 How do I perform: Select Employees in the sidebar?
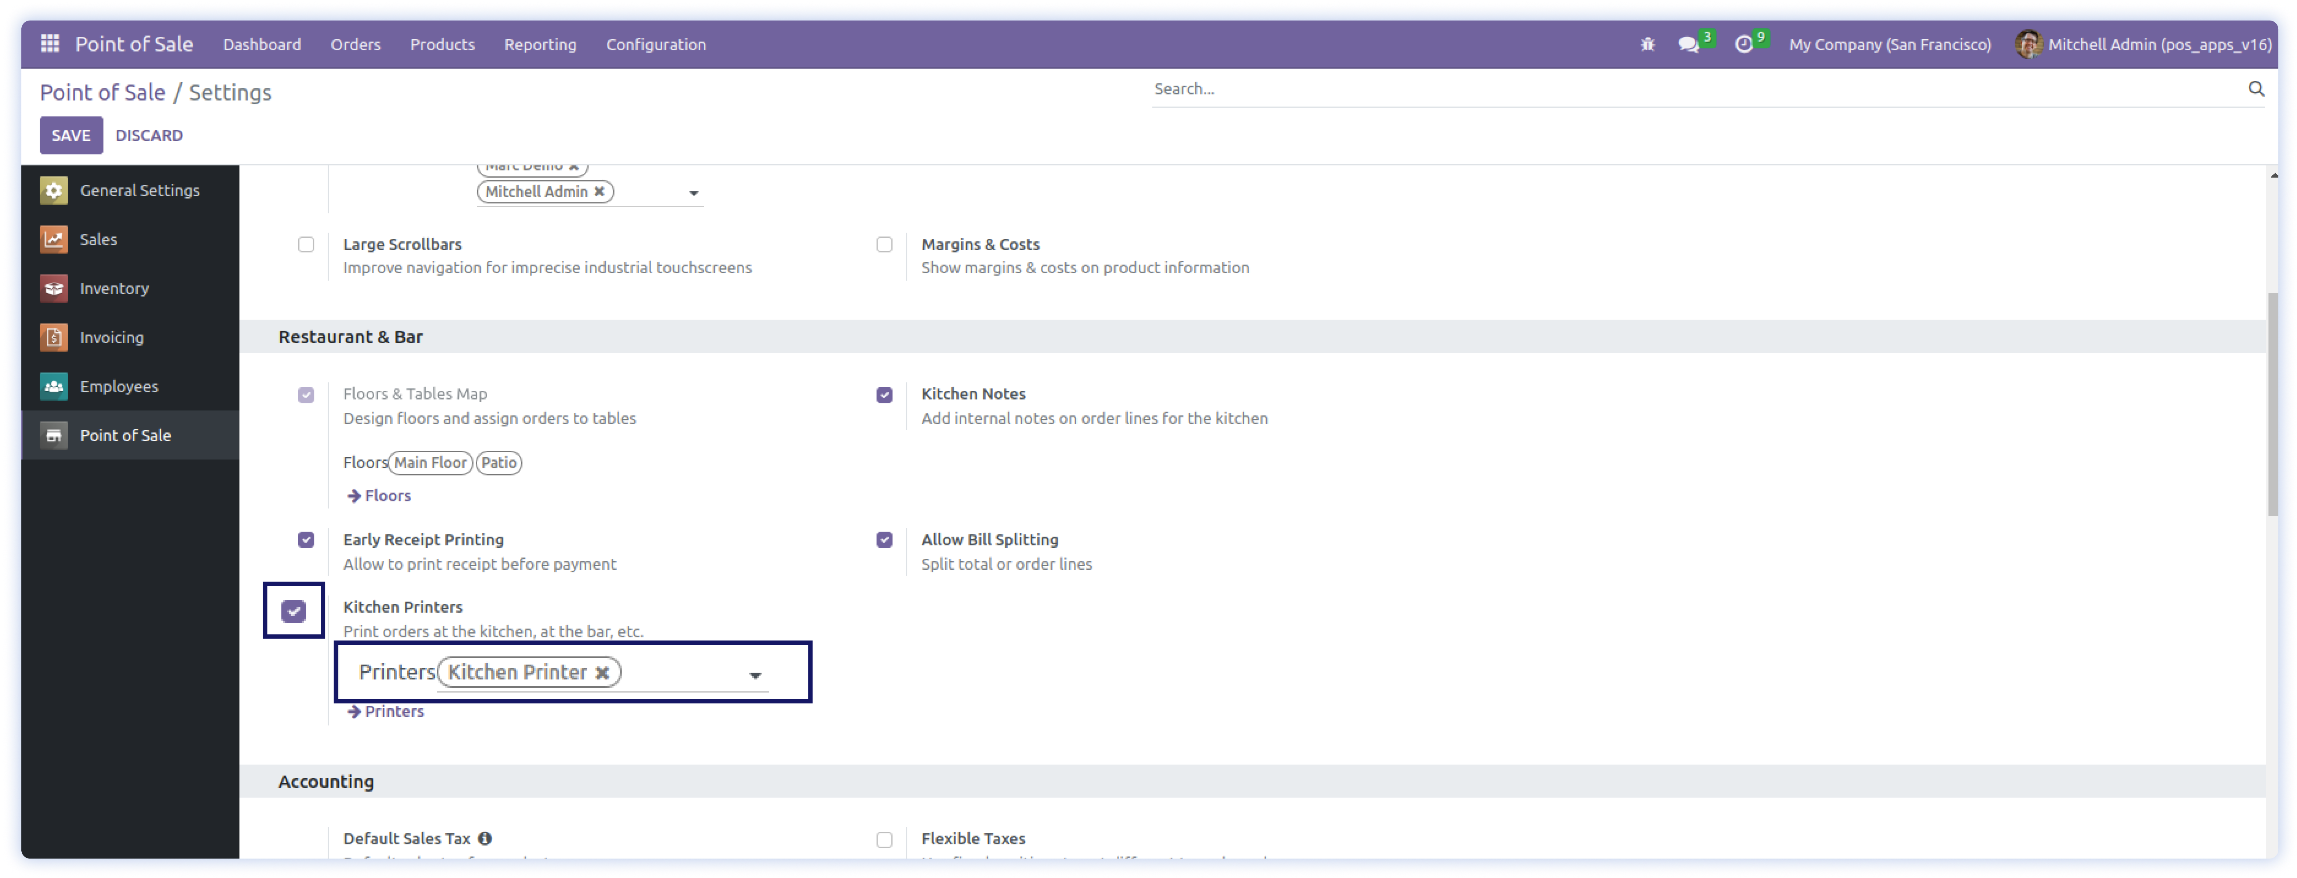(130, 386)
